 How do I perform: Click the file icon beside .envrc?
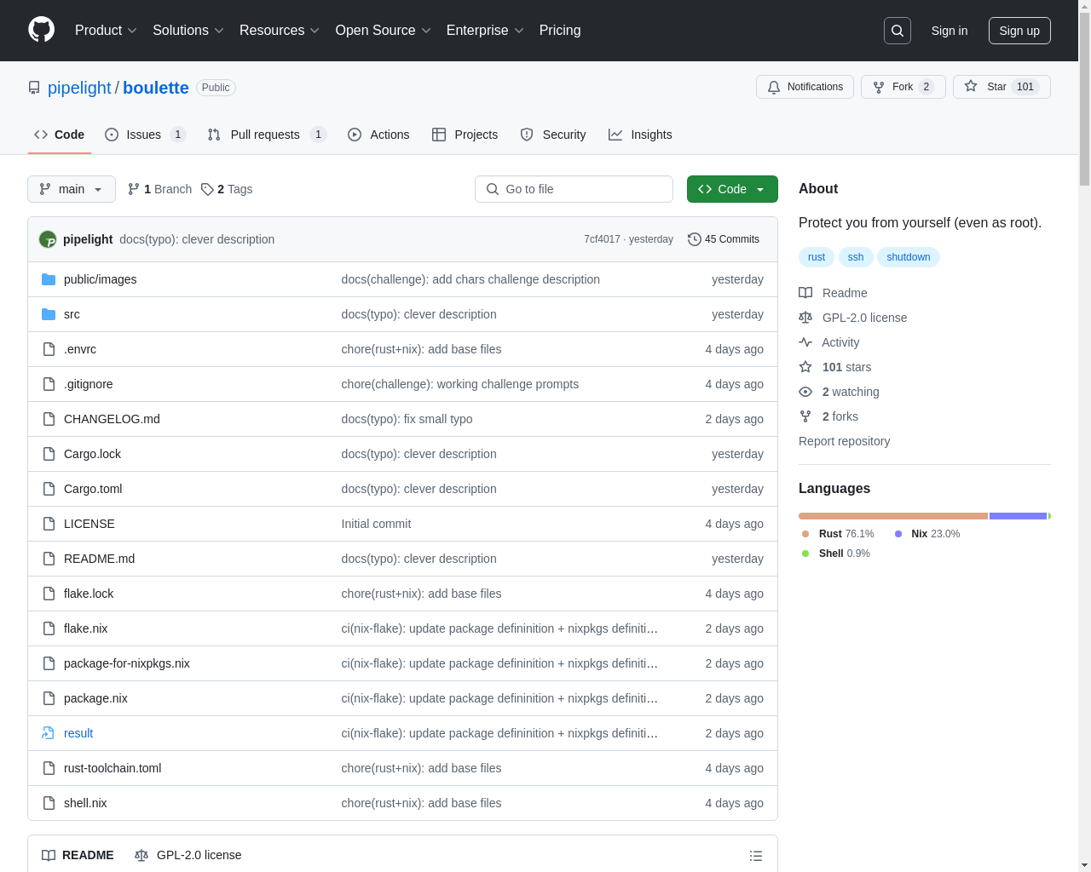point(49,349)
